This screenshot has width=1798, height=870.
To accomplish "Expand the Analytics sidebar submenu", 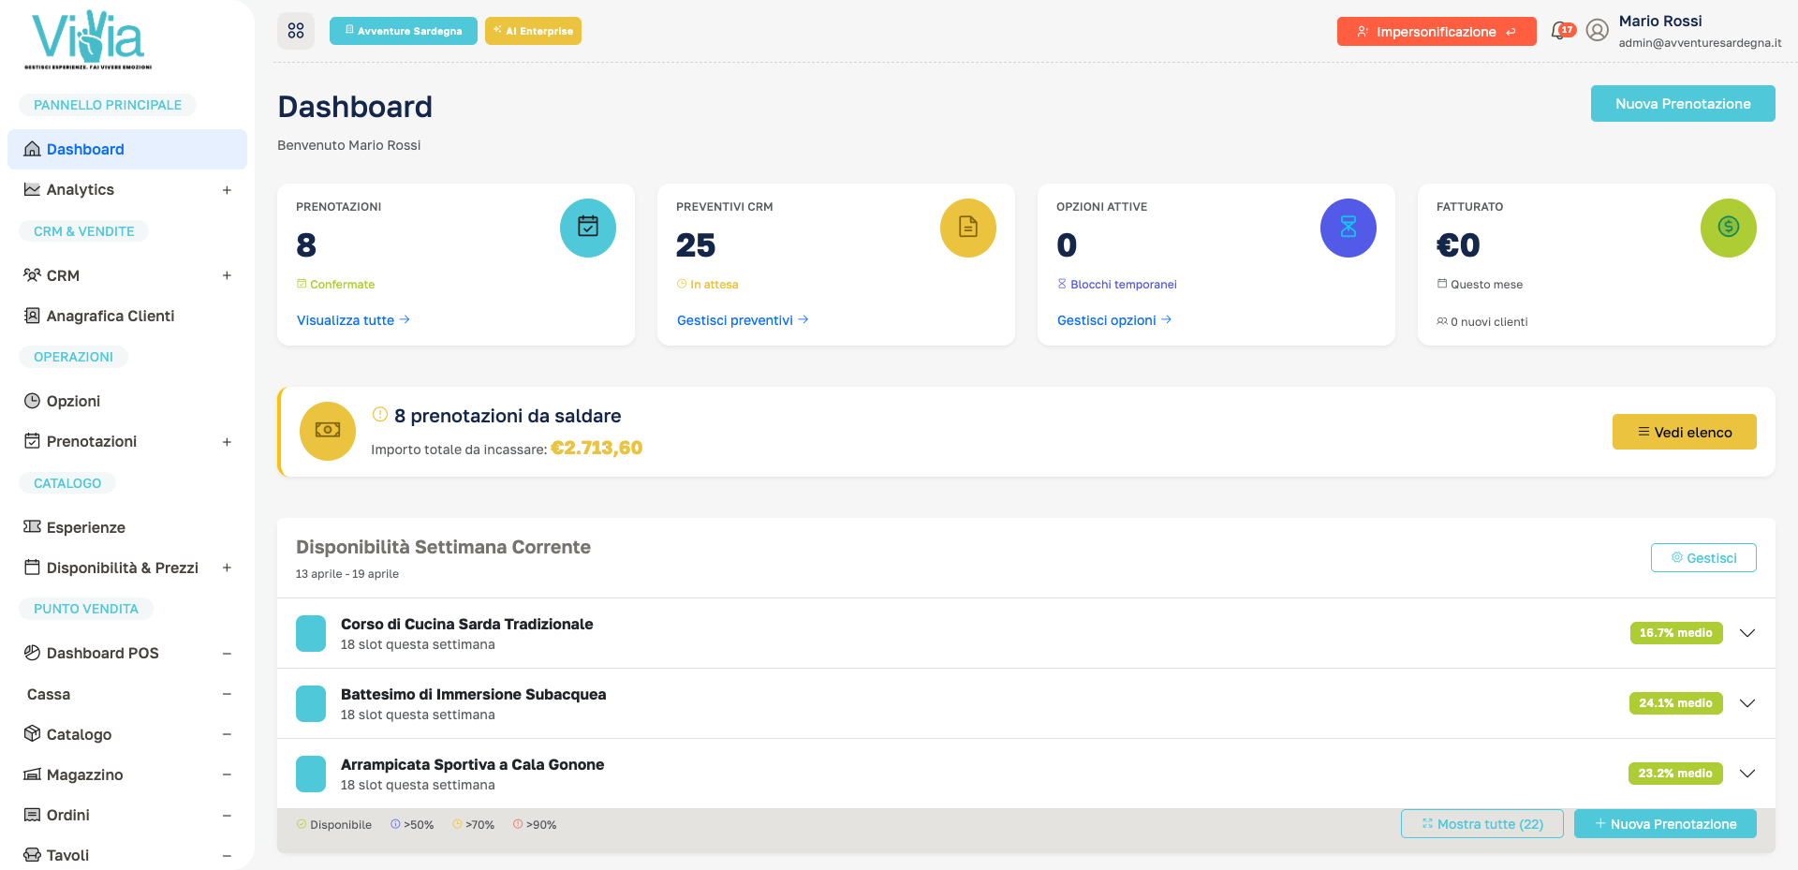I will pyautogui.click(x=227, y=190).
